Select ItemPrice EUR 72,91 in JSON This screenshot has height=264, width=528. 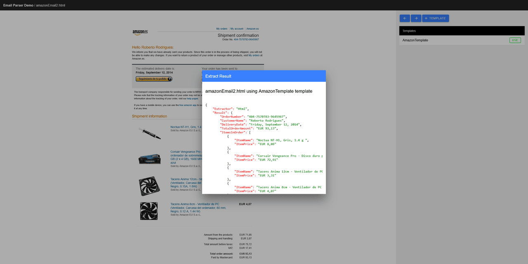268,160
